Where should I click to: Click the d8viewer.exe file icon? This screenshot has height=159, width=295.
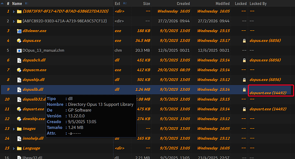[19, 31]
